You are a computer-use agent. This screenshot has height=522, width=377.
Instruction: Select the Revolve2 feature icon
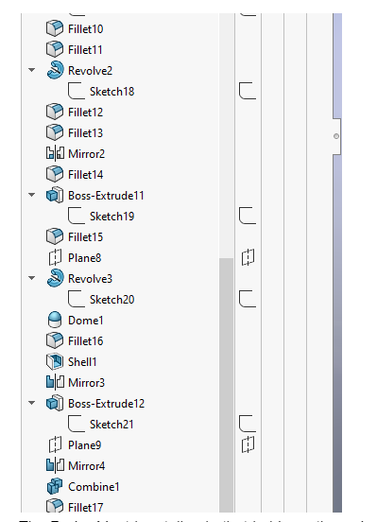point(55,70)
